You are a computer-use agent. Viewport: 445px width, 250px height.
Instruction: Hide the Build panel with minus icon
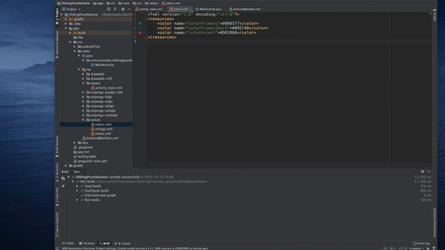(428, 172)
